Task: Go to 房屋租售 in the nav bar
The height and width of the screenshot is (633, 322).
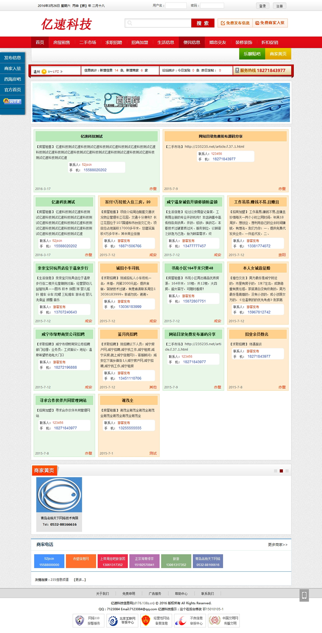Action: (x=62, y=42)
